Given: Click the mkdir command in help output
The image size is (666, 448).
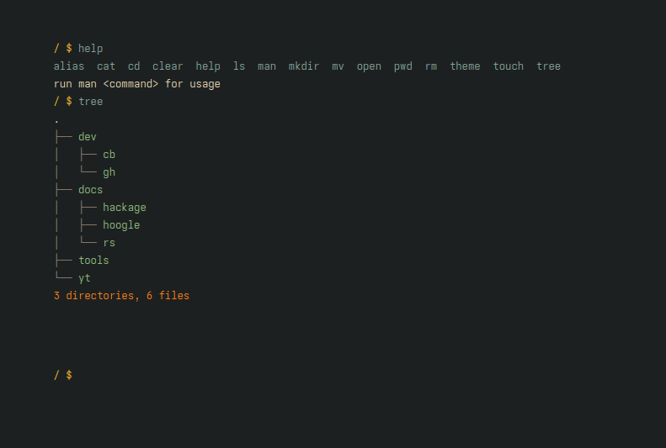Looking at the screenshot, I should [x=304, y=66].
